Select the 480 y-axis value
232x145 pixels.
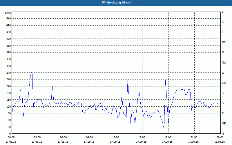coord(9,25)
